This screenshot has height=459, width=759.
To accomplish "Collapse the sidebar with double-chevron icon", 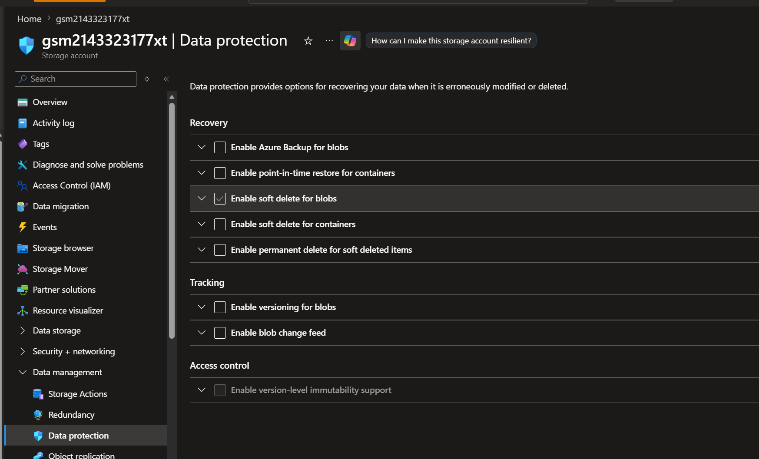I will pyautogui.click(x=166, y=79).
